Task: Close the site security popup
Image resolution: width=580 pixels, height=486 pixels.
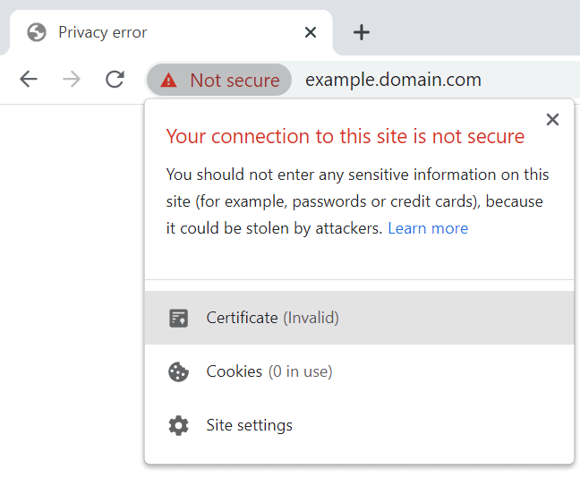Action: 552,120
